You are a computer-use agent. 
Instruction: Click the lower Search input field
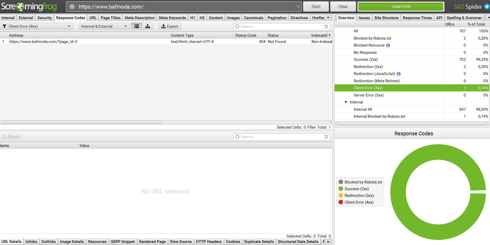(281, 137)
